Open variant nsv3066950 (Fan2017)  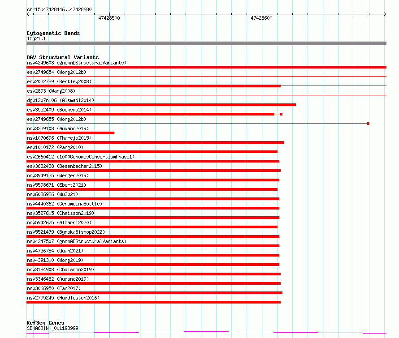54,288
